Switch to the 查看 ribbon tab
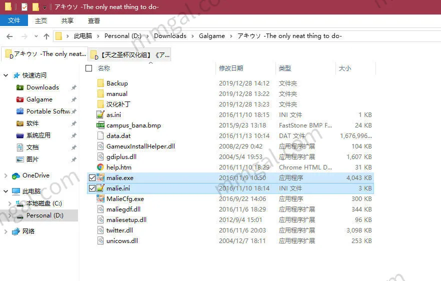 (x=94, y=20)
